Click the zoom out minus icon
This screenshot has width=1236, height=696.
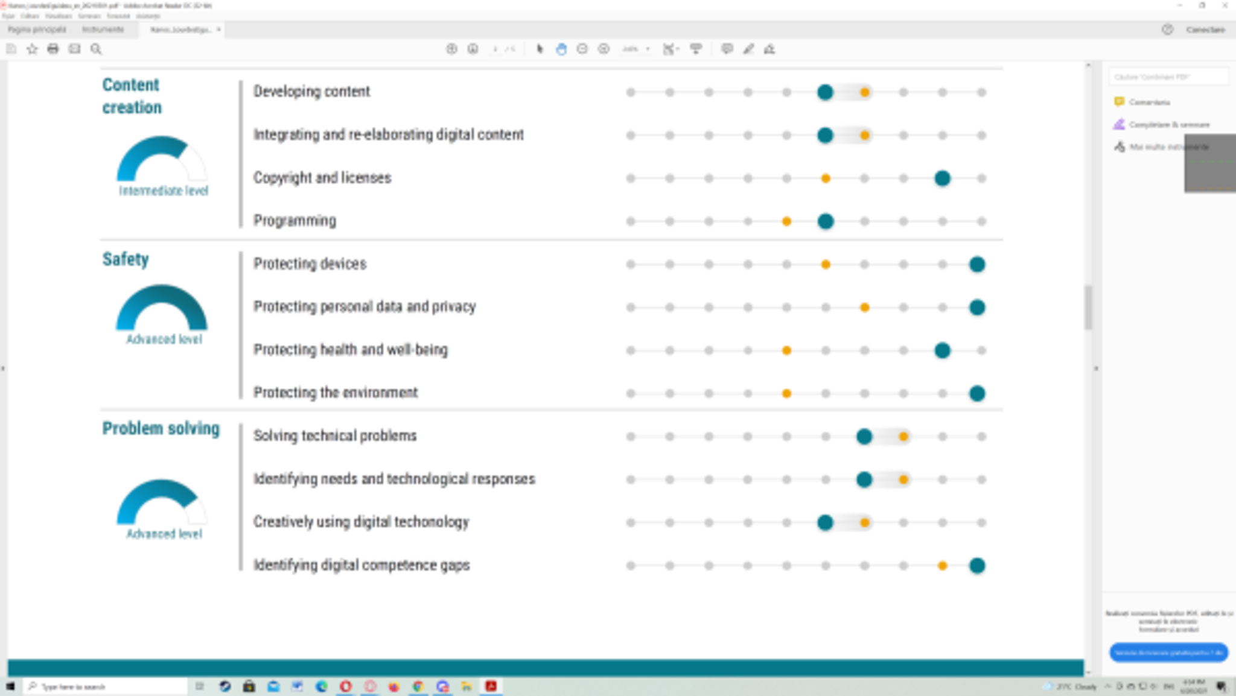pos(582,49)
